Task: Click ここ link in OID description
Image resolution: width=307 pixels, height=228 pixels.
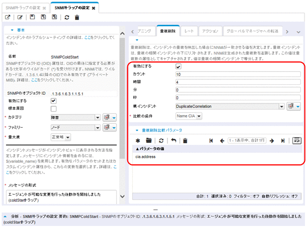Action: [x=34, y=80]
